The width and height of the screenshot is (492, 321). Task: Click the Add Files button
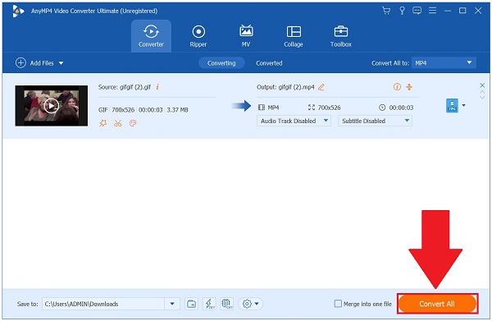(34, 63)
